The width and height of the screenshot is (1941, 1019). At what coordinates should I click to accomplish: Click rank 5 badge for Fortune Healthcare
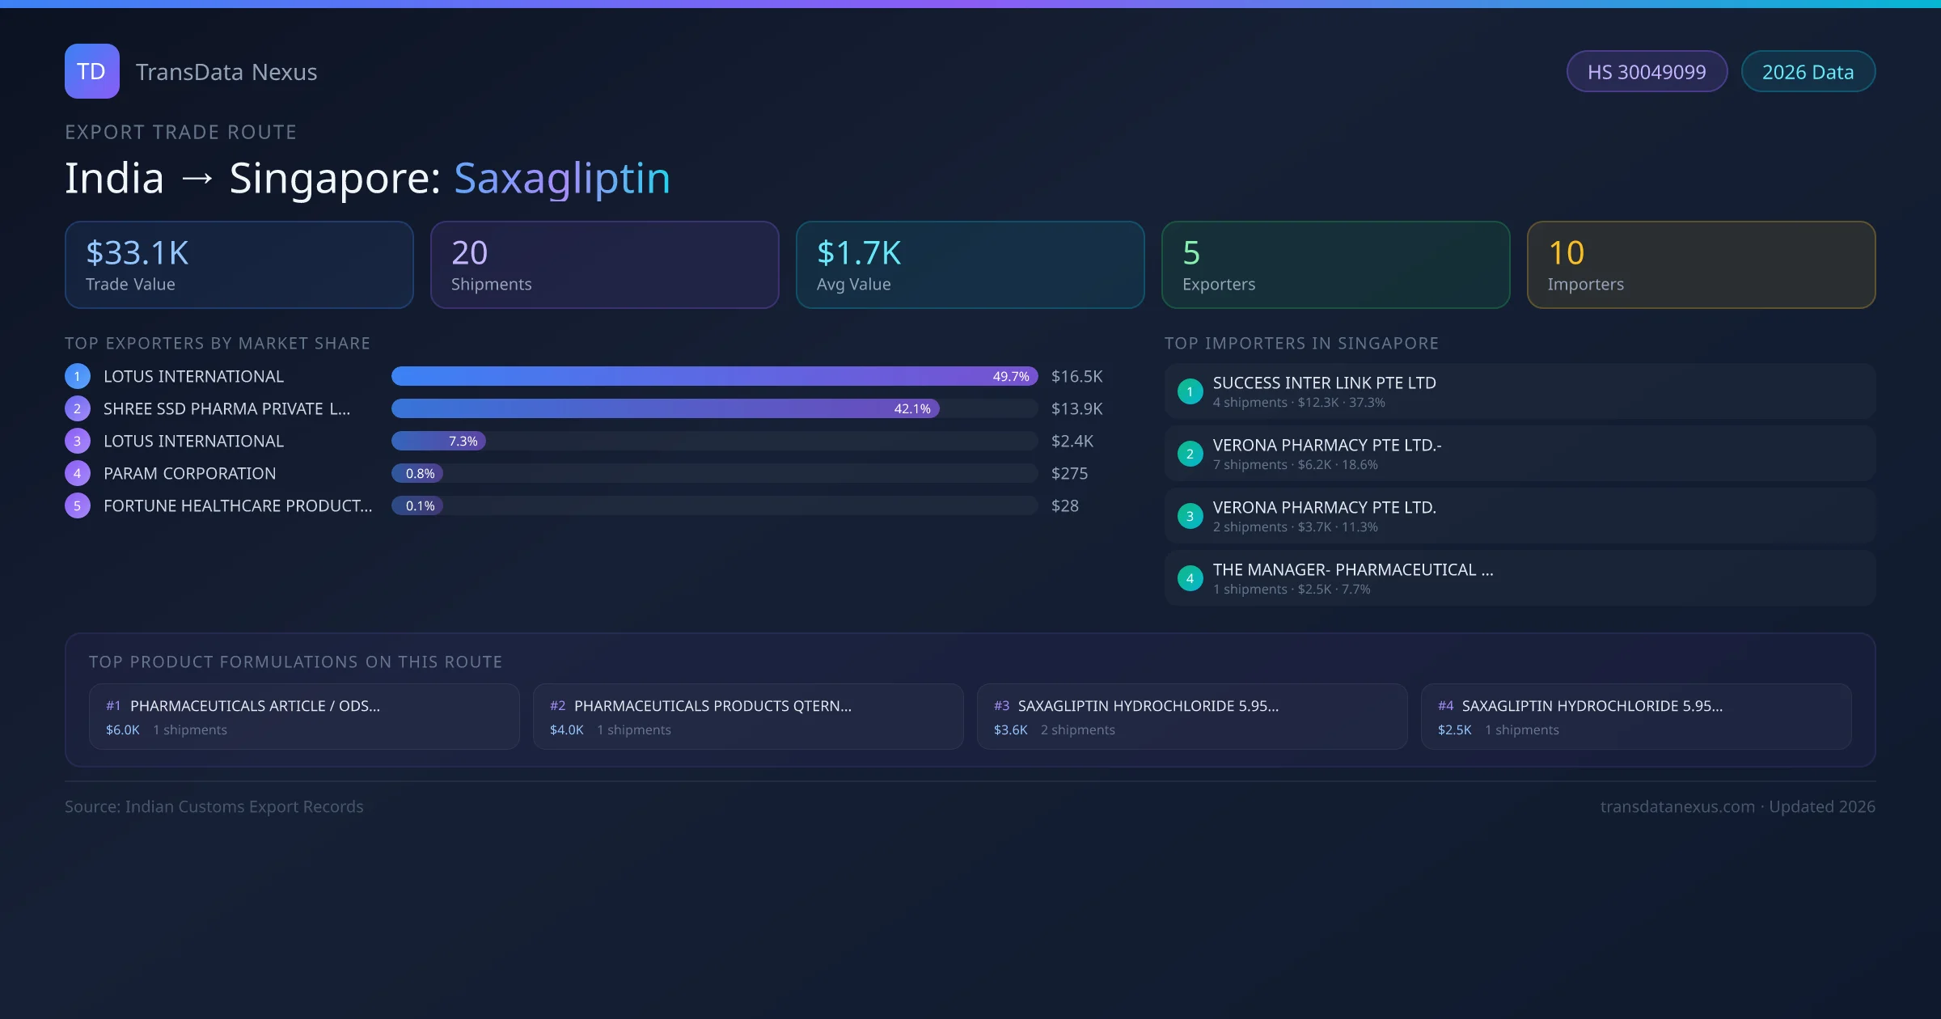(78, 505)
